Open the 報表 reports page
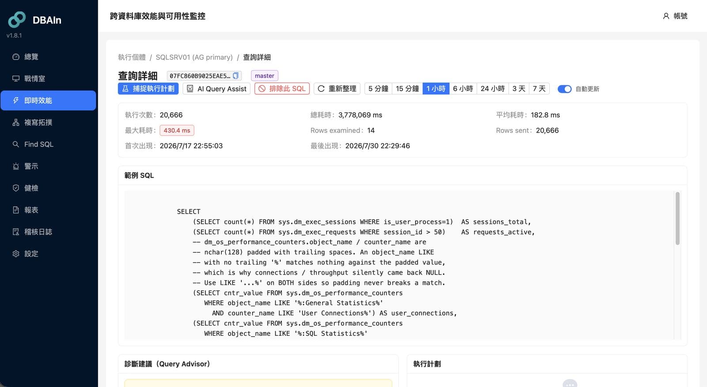This screenshot has height=387, width=707. point(48,210)
